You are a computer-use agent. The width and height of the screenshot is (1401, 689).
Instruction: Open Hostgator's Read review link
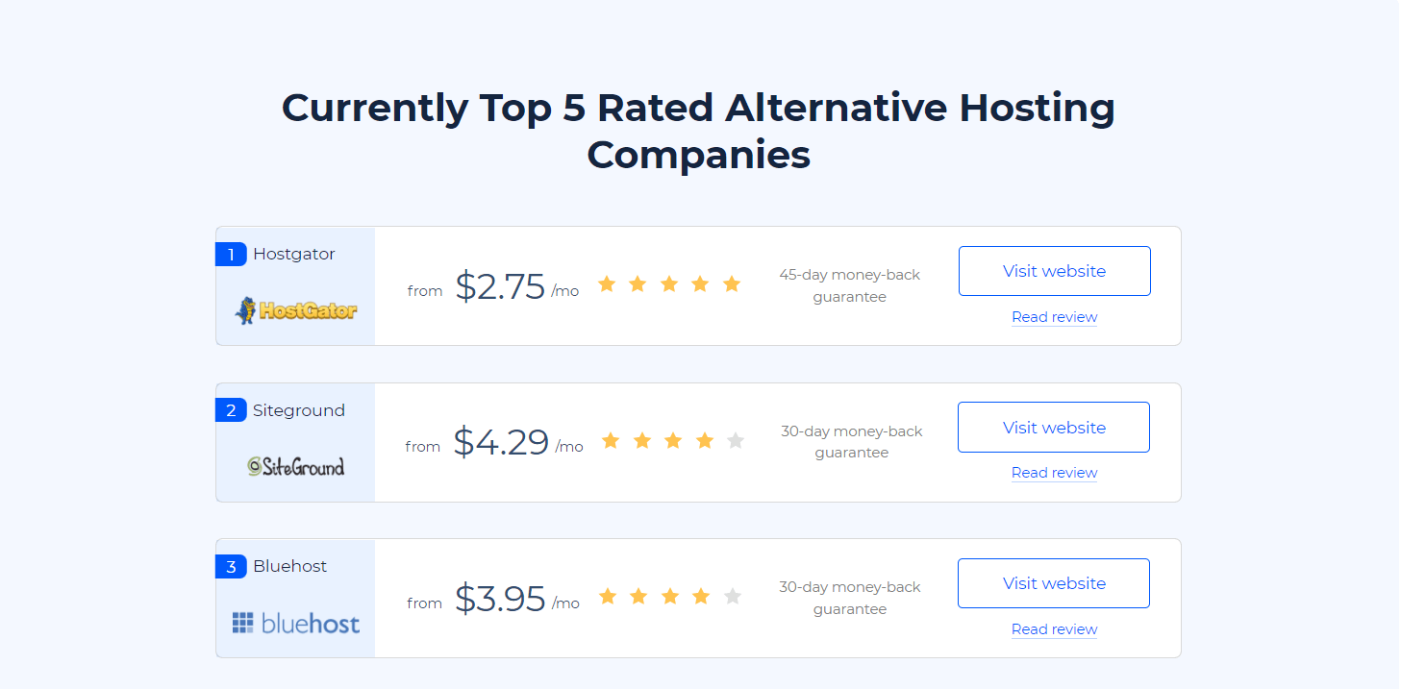[x=1054, y=317]
